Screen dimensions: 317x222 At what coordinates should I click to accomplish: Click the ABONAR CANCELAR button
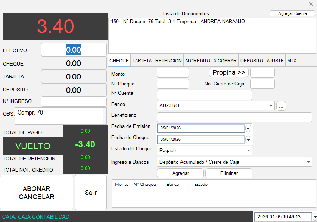click(37, 193)
